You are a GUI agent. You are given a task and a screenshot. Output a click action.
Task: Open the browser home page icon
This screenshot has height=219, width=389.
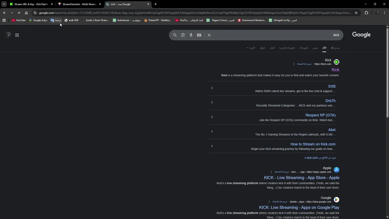tap(26, 13)
